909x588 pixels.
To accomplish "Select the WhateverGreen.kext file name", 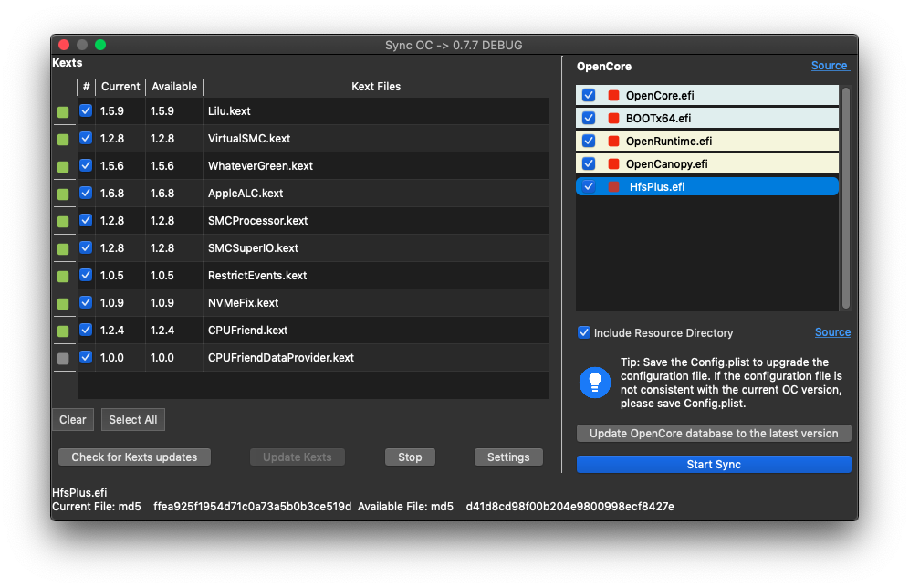I will (x=260, y=166).
